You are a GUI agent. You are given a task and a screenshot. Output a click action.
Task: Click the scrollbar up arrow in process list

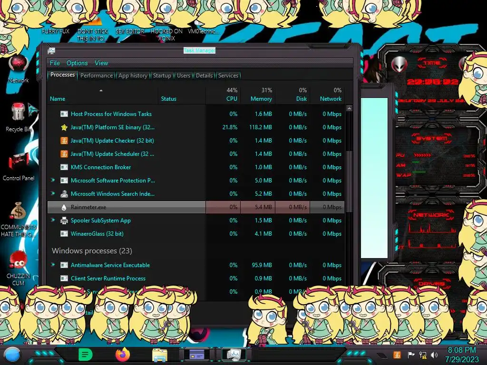coord(349,108)
